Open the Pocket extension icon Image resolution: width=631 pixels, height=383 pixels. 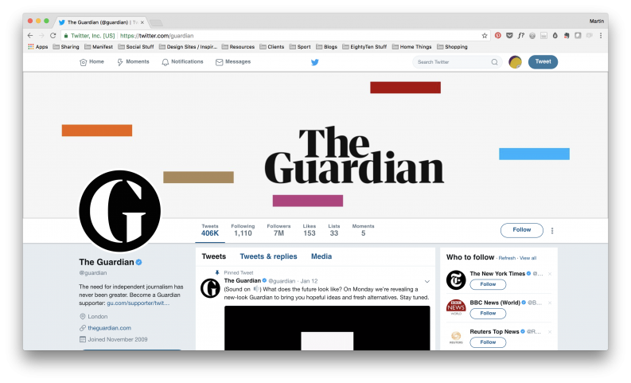coord(509,36)
